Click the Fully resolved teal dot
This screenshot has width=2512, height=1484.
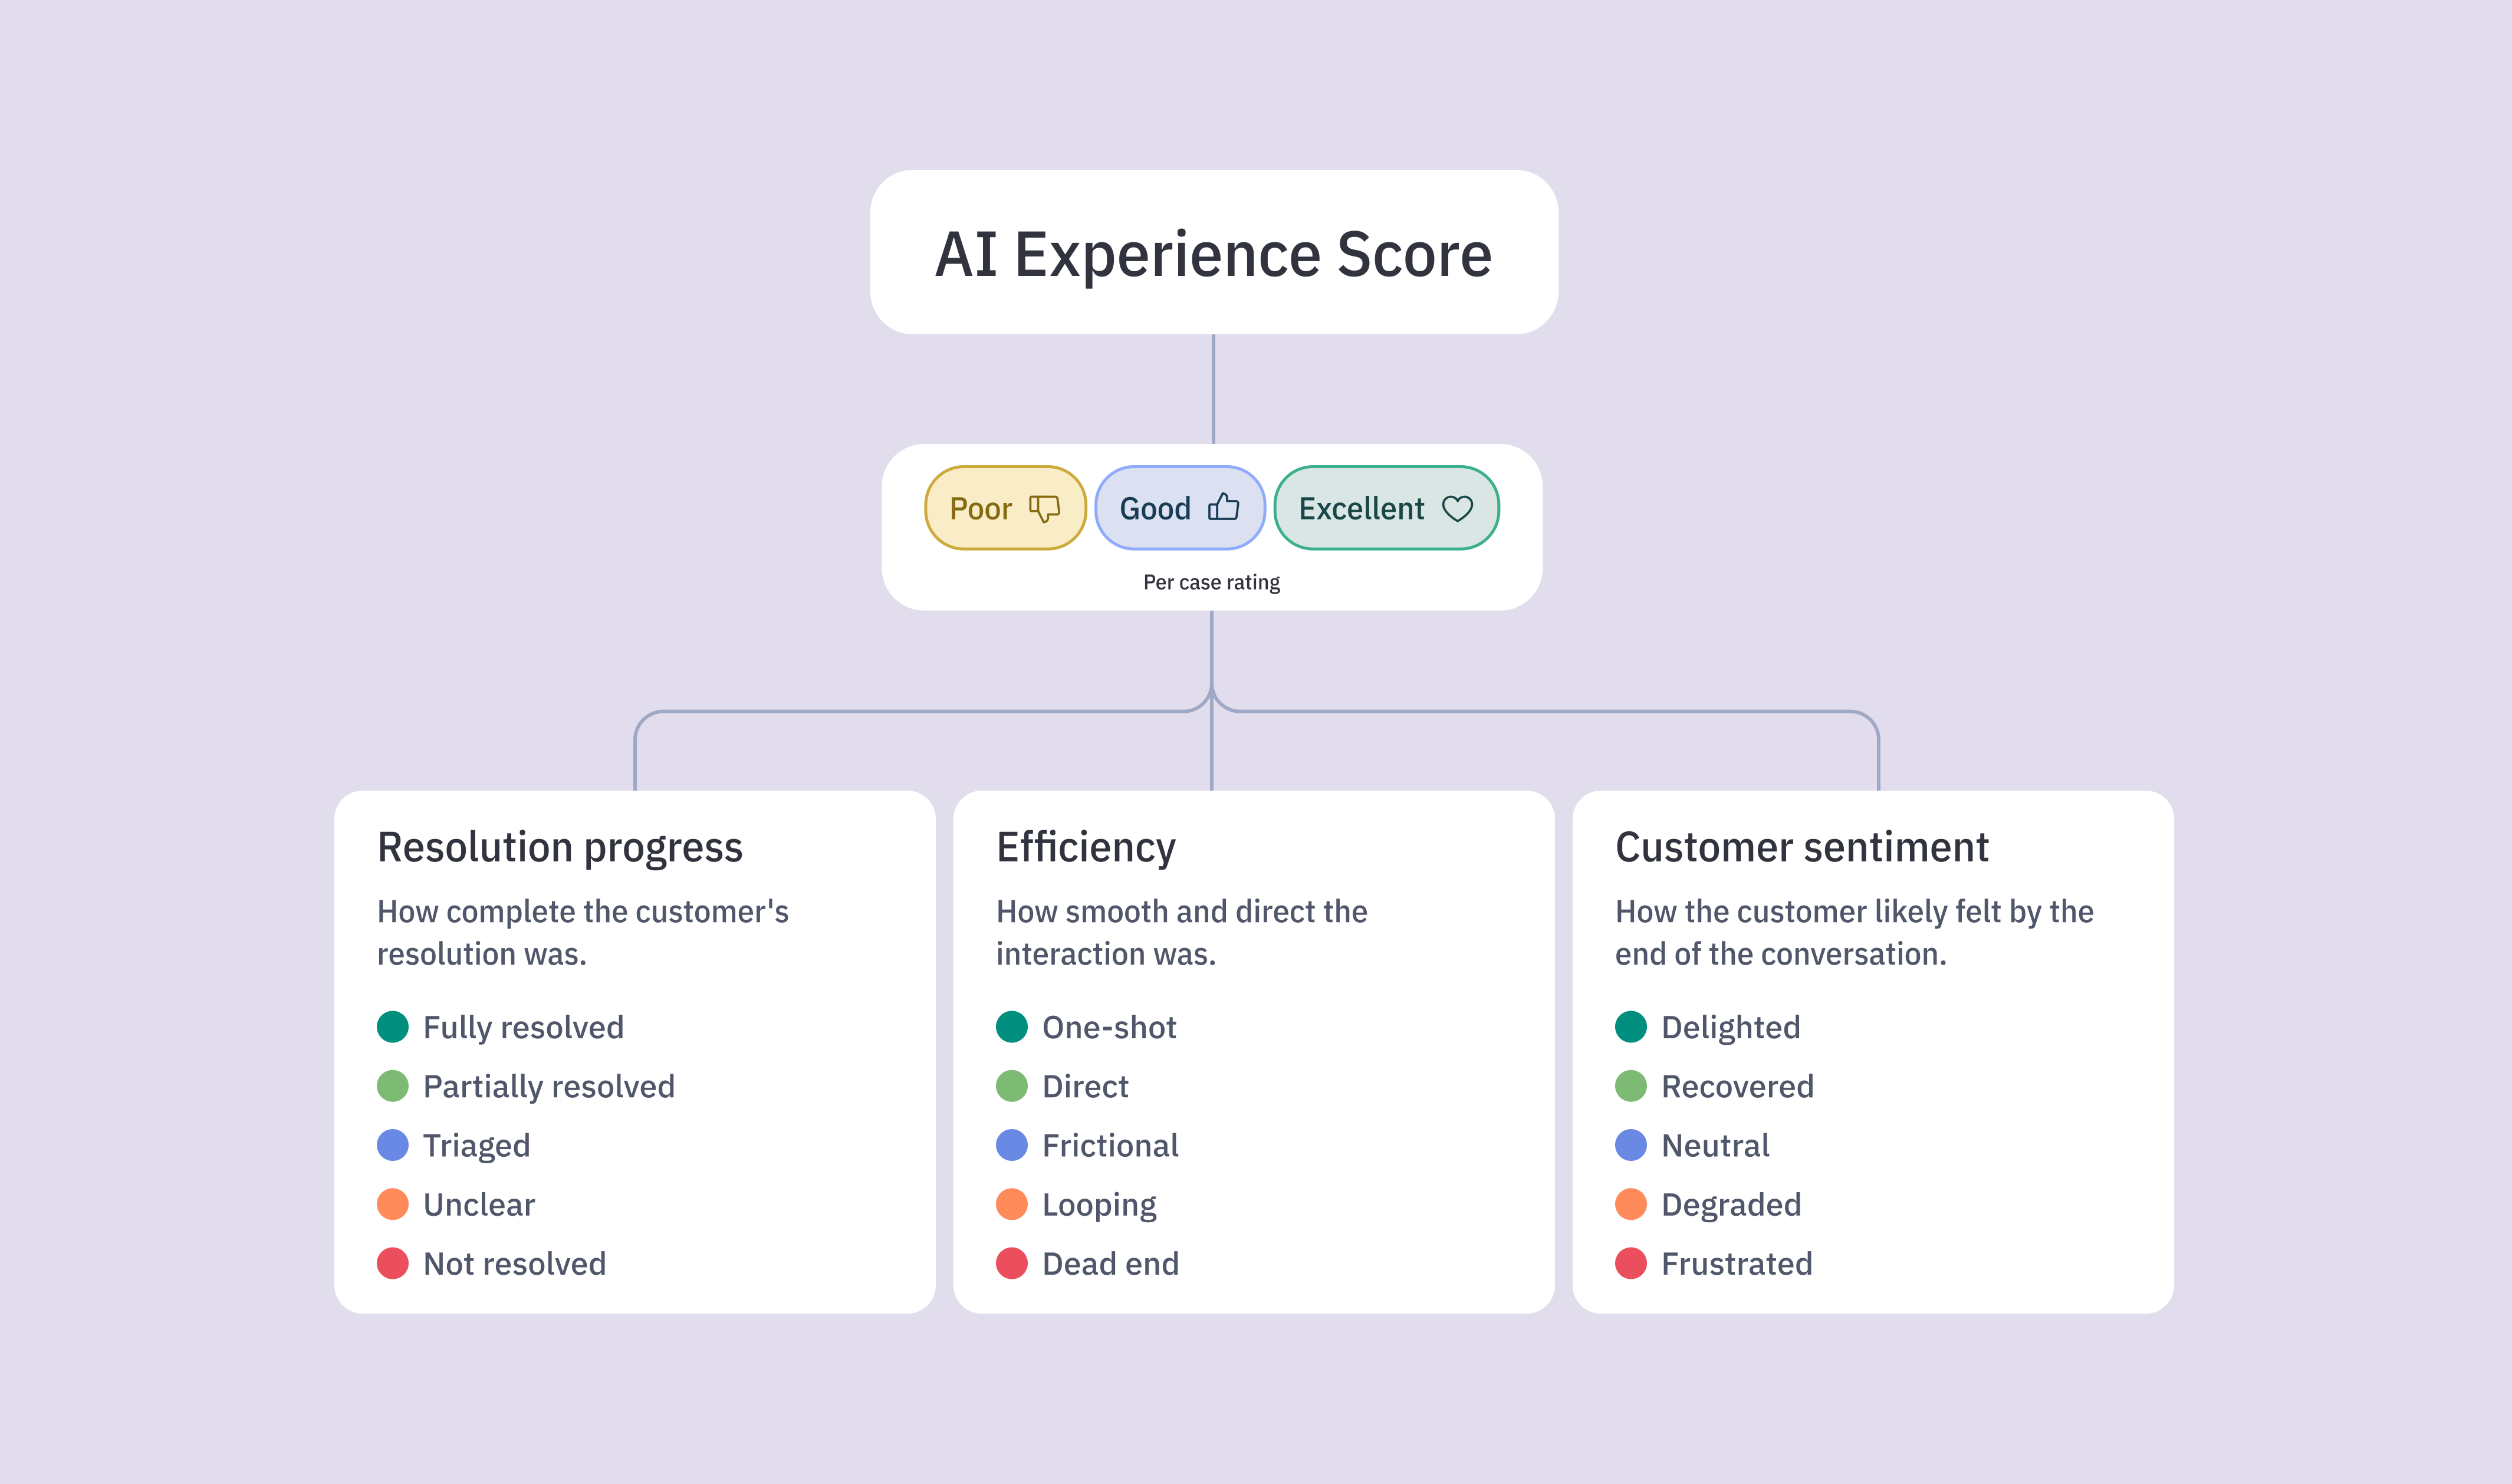[393, 1027]
